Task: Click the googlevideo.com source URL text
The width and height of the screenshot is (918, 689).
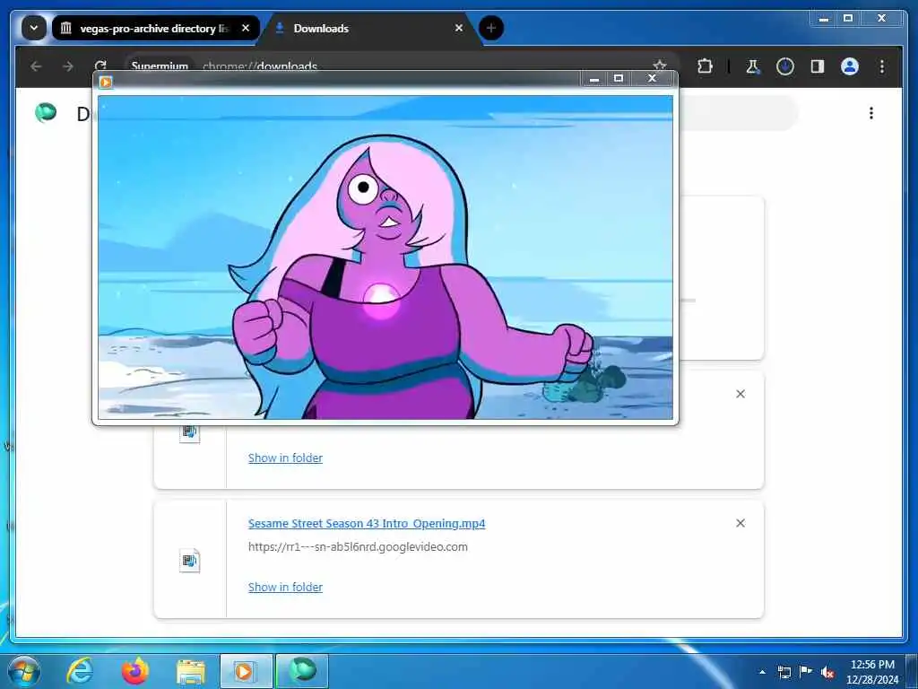Action: point(358,546)
